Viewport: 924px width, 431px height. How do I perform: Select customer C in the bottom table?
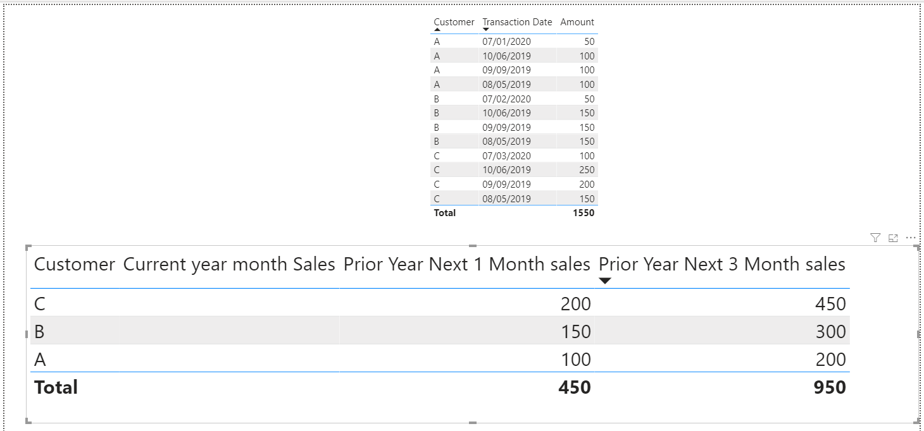(40, 304)
